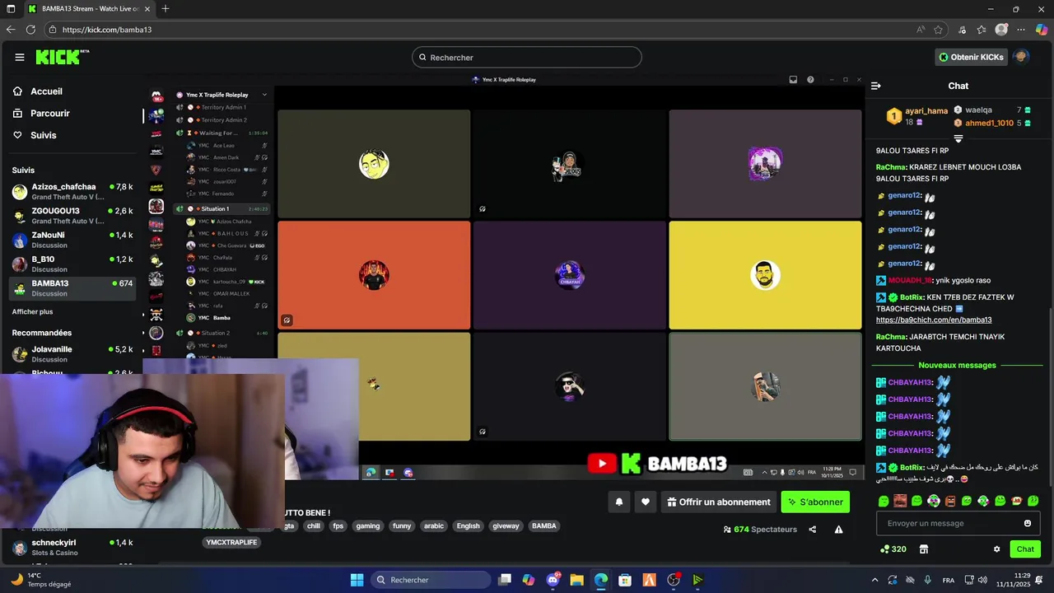This screenshot has height=593, width=1054.
Task: Refresh the browser page
Action: pos(30,30)
